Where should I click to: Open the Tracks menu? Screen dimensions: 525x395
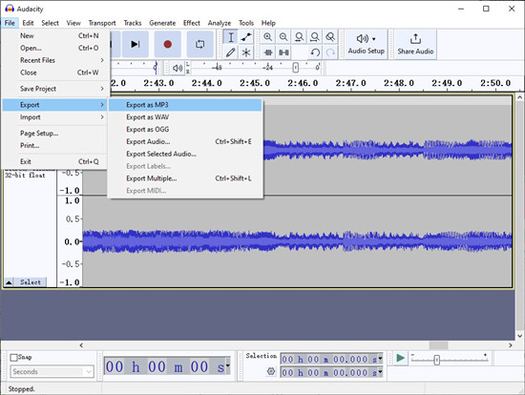(x=133, y=23)
